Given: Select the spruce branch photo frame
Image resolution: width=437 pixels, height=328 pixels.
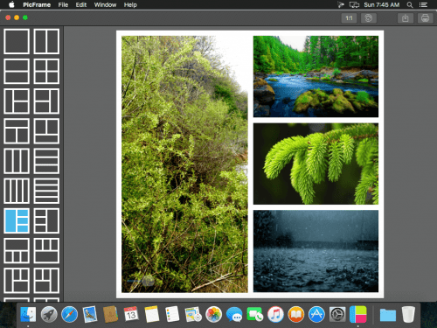Looking at the screenshot, I should coord(316,164).
